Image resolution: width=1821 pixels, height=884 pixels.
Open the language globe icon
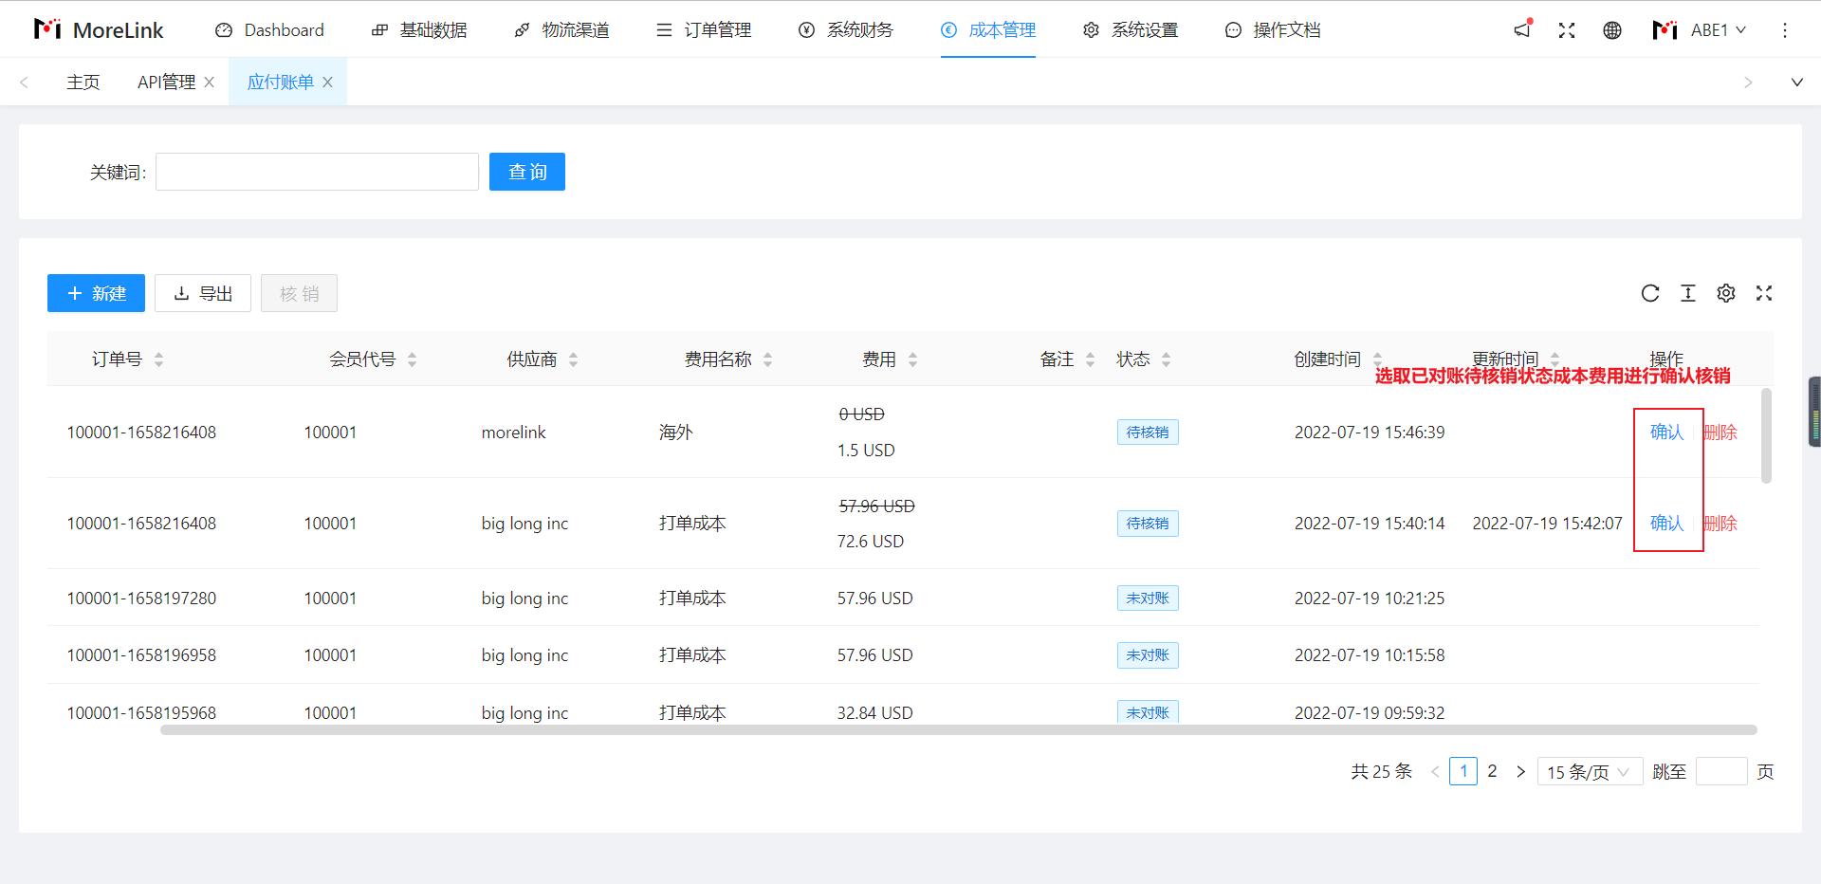[x=1612, y=30]
